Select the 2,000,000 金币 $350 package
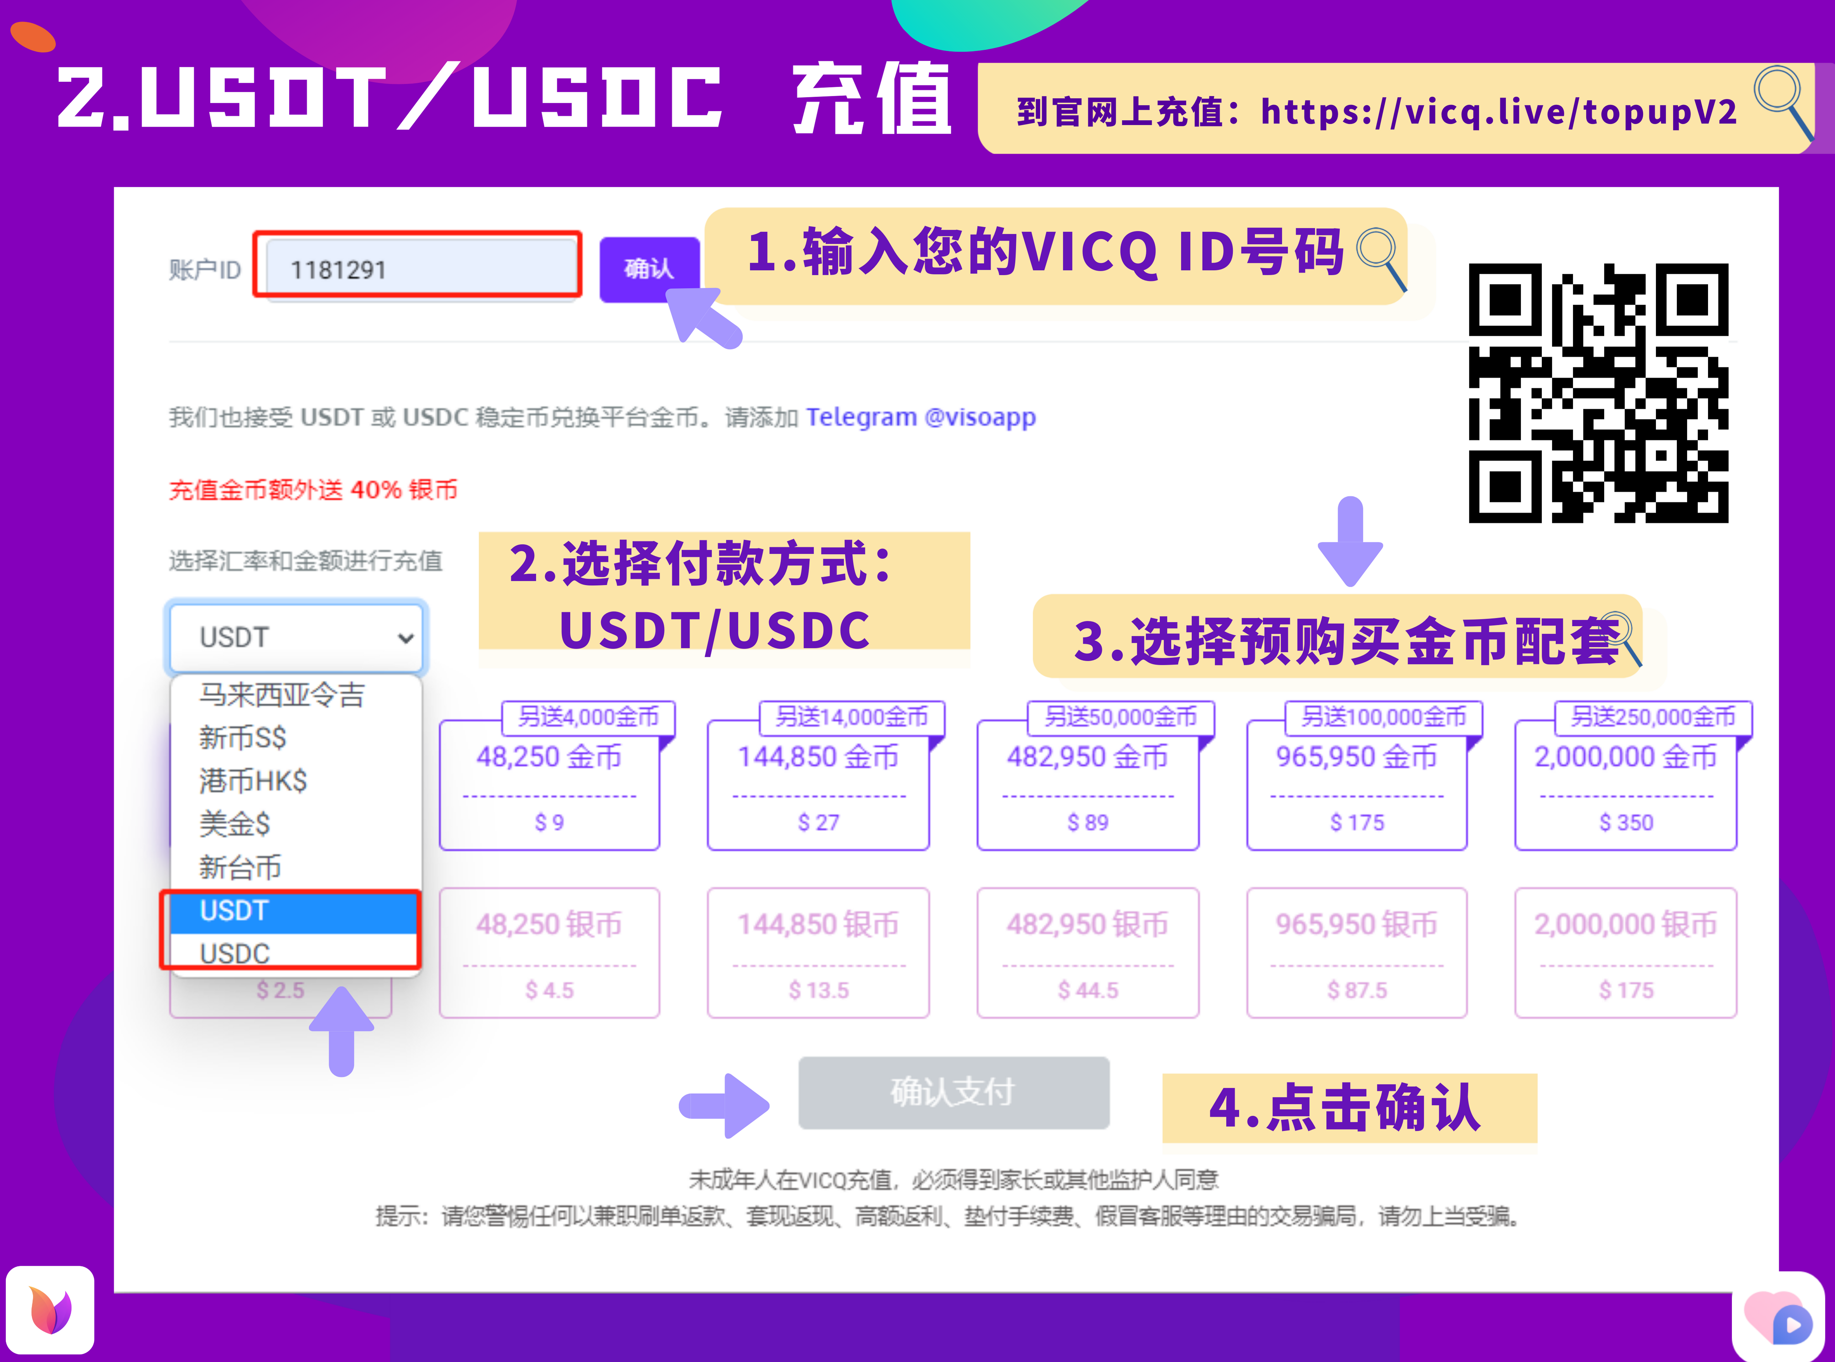The image size is (1835, 1362). [x=1625, y=785]
